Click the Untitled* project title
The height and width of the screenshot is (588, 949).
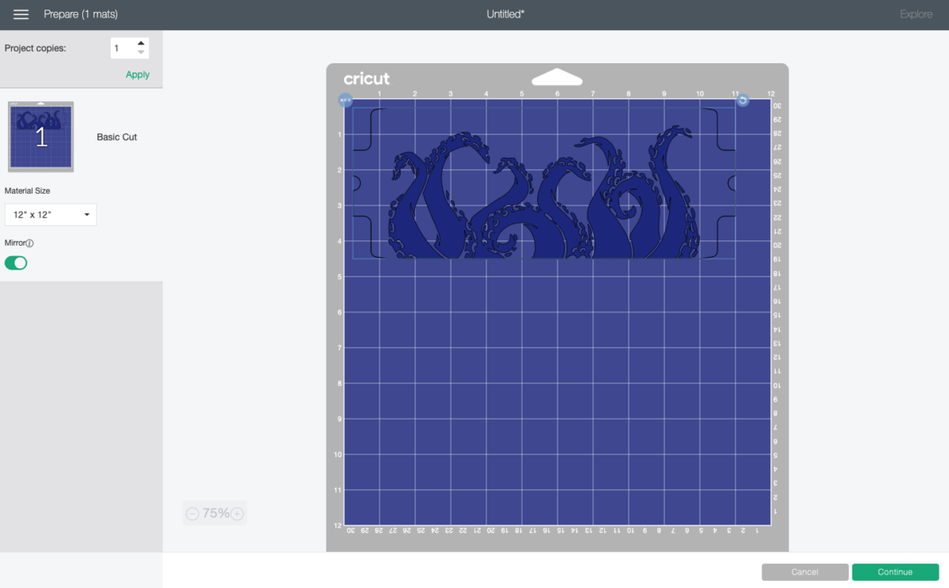tap(505, 14)
